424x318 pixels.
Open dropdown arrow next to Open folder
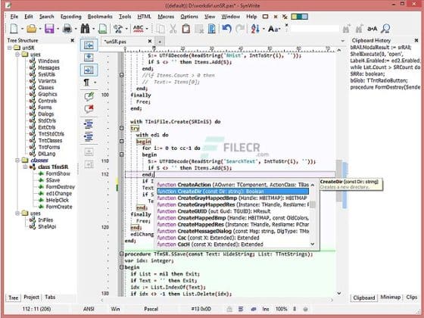[x=40, y=29]
